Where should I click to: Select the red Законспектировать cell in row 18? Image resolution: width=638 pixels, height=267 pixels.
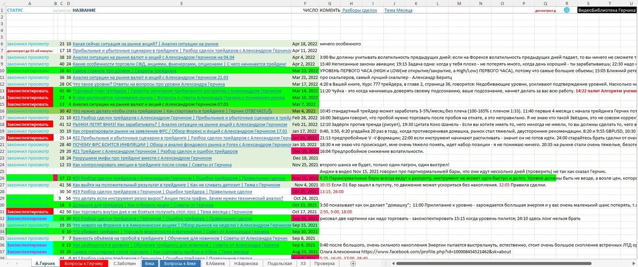point(29,124)
